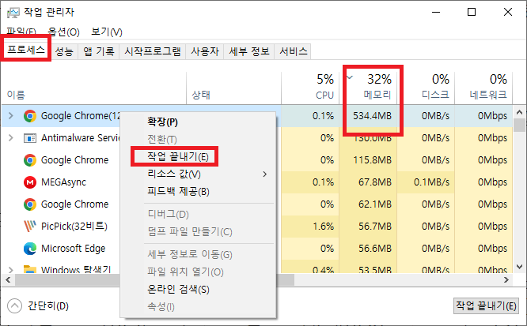
Task: Switch to the 서비스 tab
Action: pos(293,51)
